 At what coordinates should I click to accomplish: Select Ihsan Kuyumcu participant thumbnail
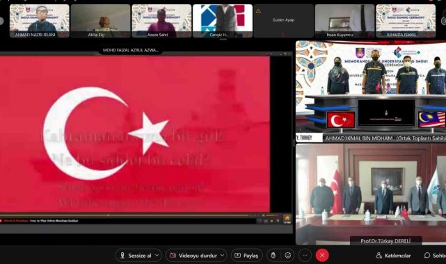pos(344,21)
